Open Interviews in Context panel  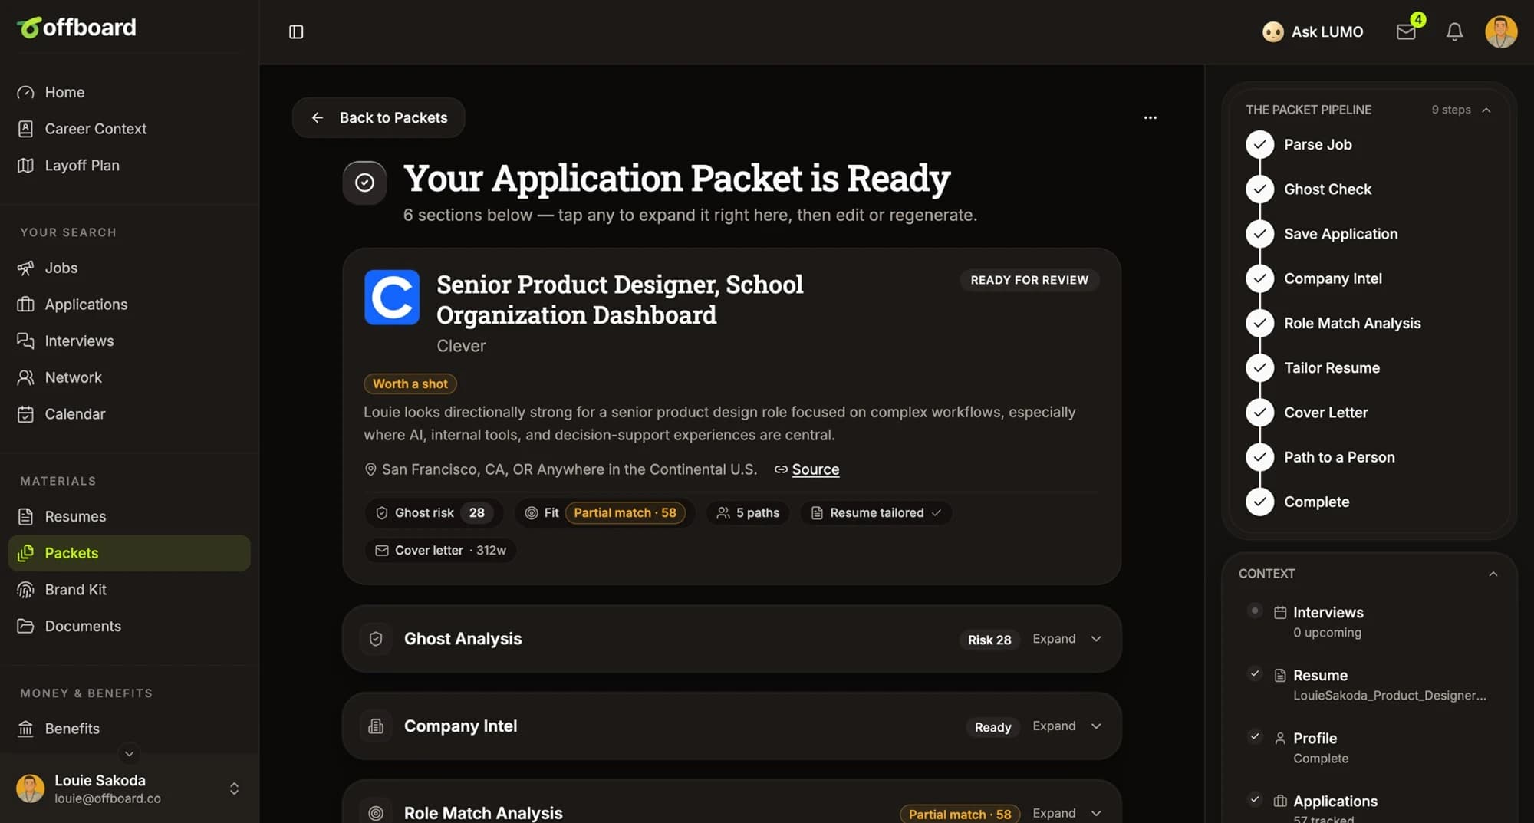click(1369, 622)
